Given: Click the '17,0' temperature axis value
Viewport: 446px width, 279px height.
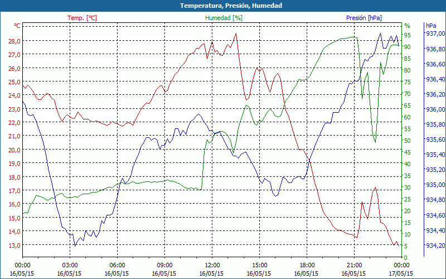Looking at the screenshot, I should (x=15, y=191).
